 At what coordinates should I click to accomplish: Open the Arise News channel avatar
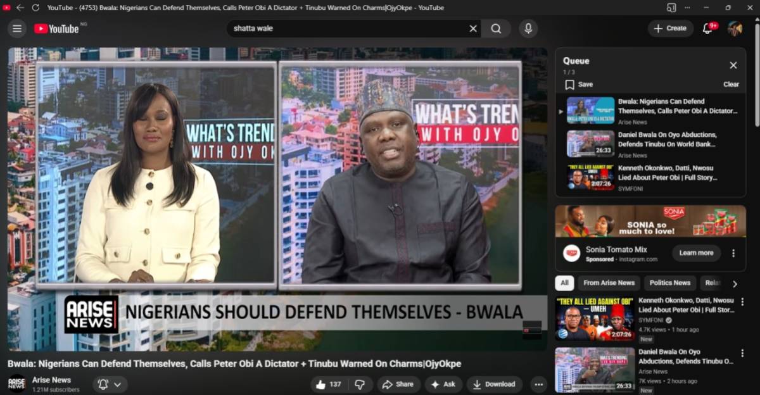(16, 384)
